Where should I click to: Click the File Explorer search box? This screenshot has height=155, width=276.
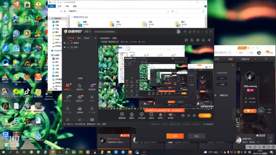click(x=191, y=11)
